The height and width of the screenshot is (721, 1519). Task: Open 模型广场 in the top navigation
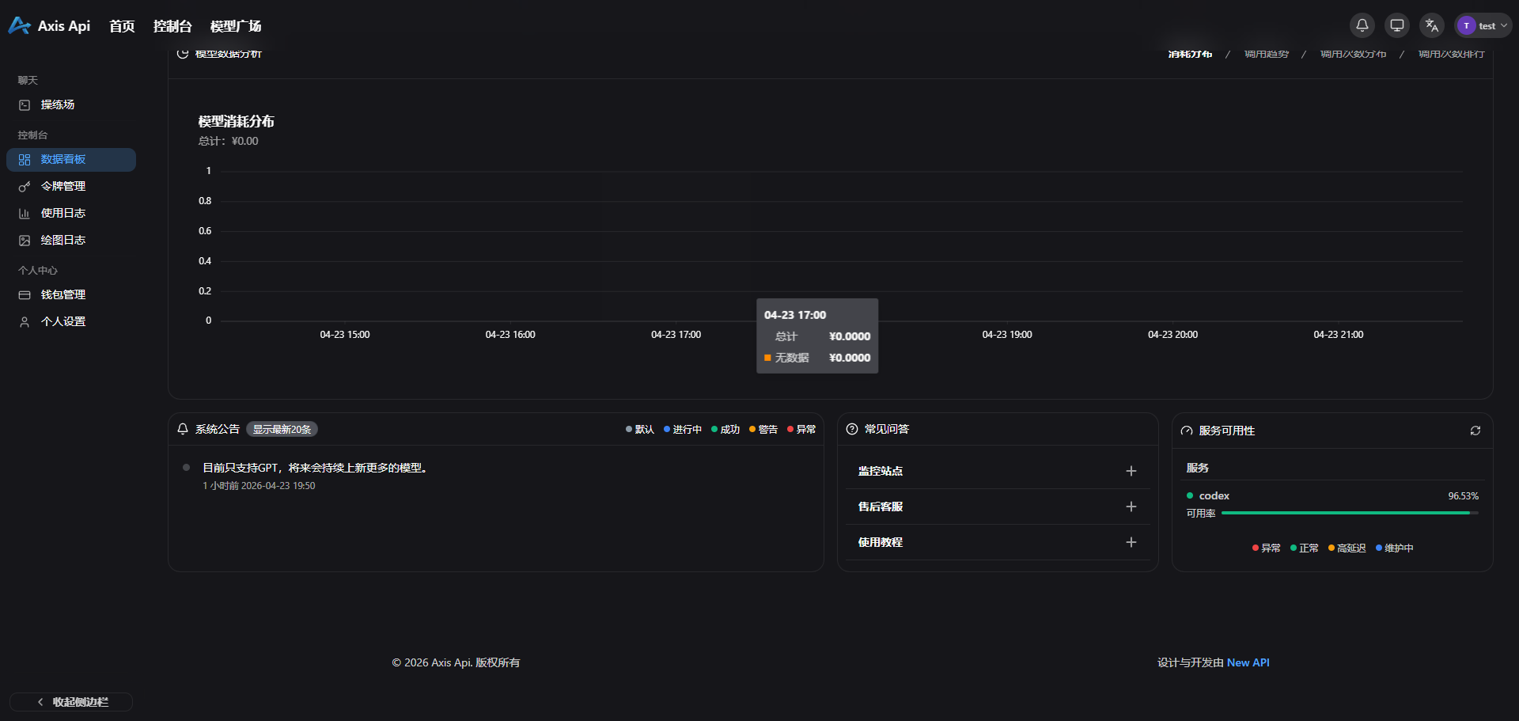click(x=236, y=26)
